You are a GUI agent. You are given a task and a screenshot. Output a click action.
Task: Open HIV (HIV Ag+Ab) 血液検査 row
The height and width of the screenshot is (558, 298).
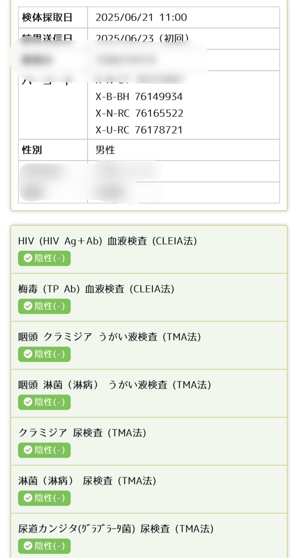(x=149, y=249)
